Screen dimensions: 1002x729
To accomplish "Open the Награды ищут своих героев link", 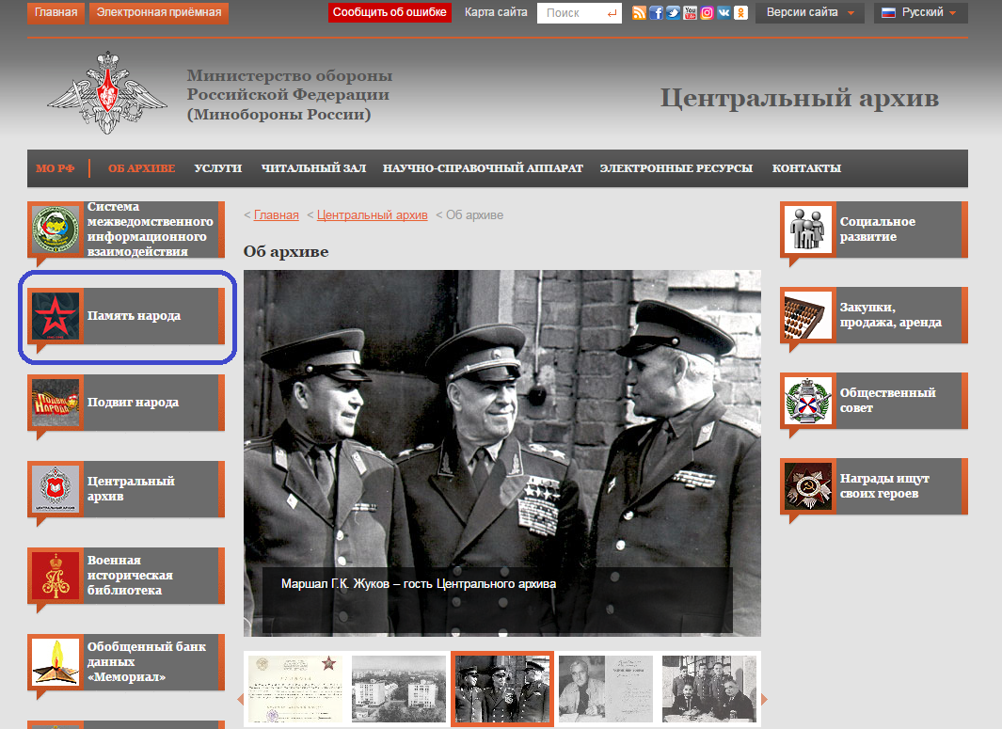I will tap(884, 486).
